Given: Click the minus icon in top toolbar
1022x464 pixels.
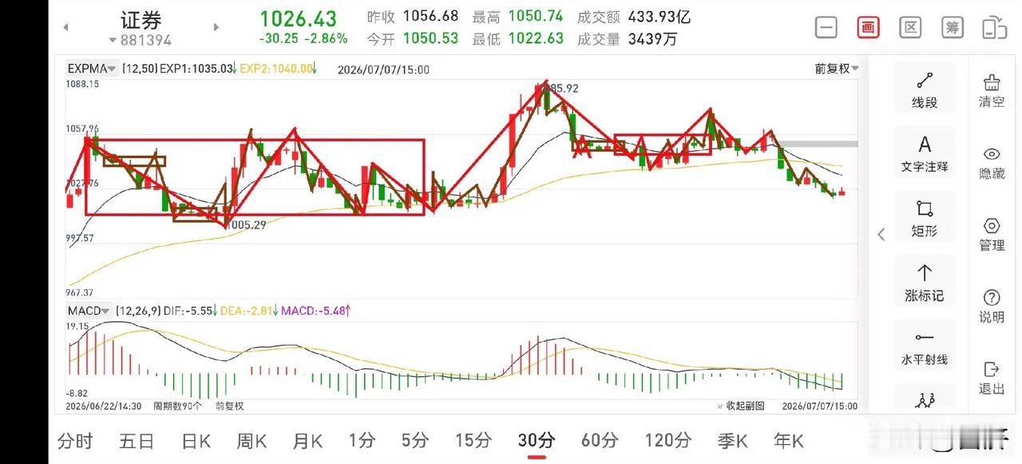Looking at the screenshot, I should click(x=826, y=27).
